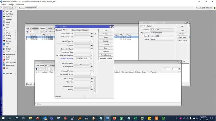Open PPP in the sidebar
Viewport: 216px width, 121px height.
point(7,25)
